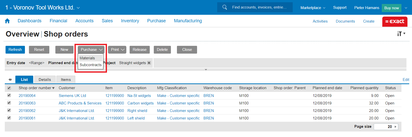412x137 pixels.
Task: Expand the filter section chevron
Action: coord(206,69)
